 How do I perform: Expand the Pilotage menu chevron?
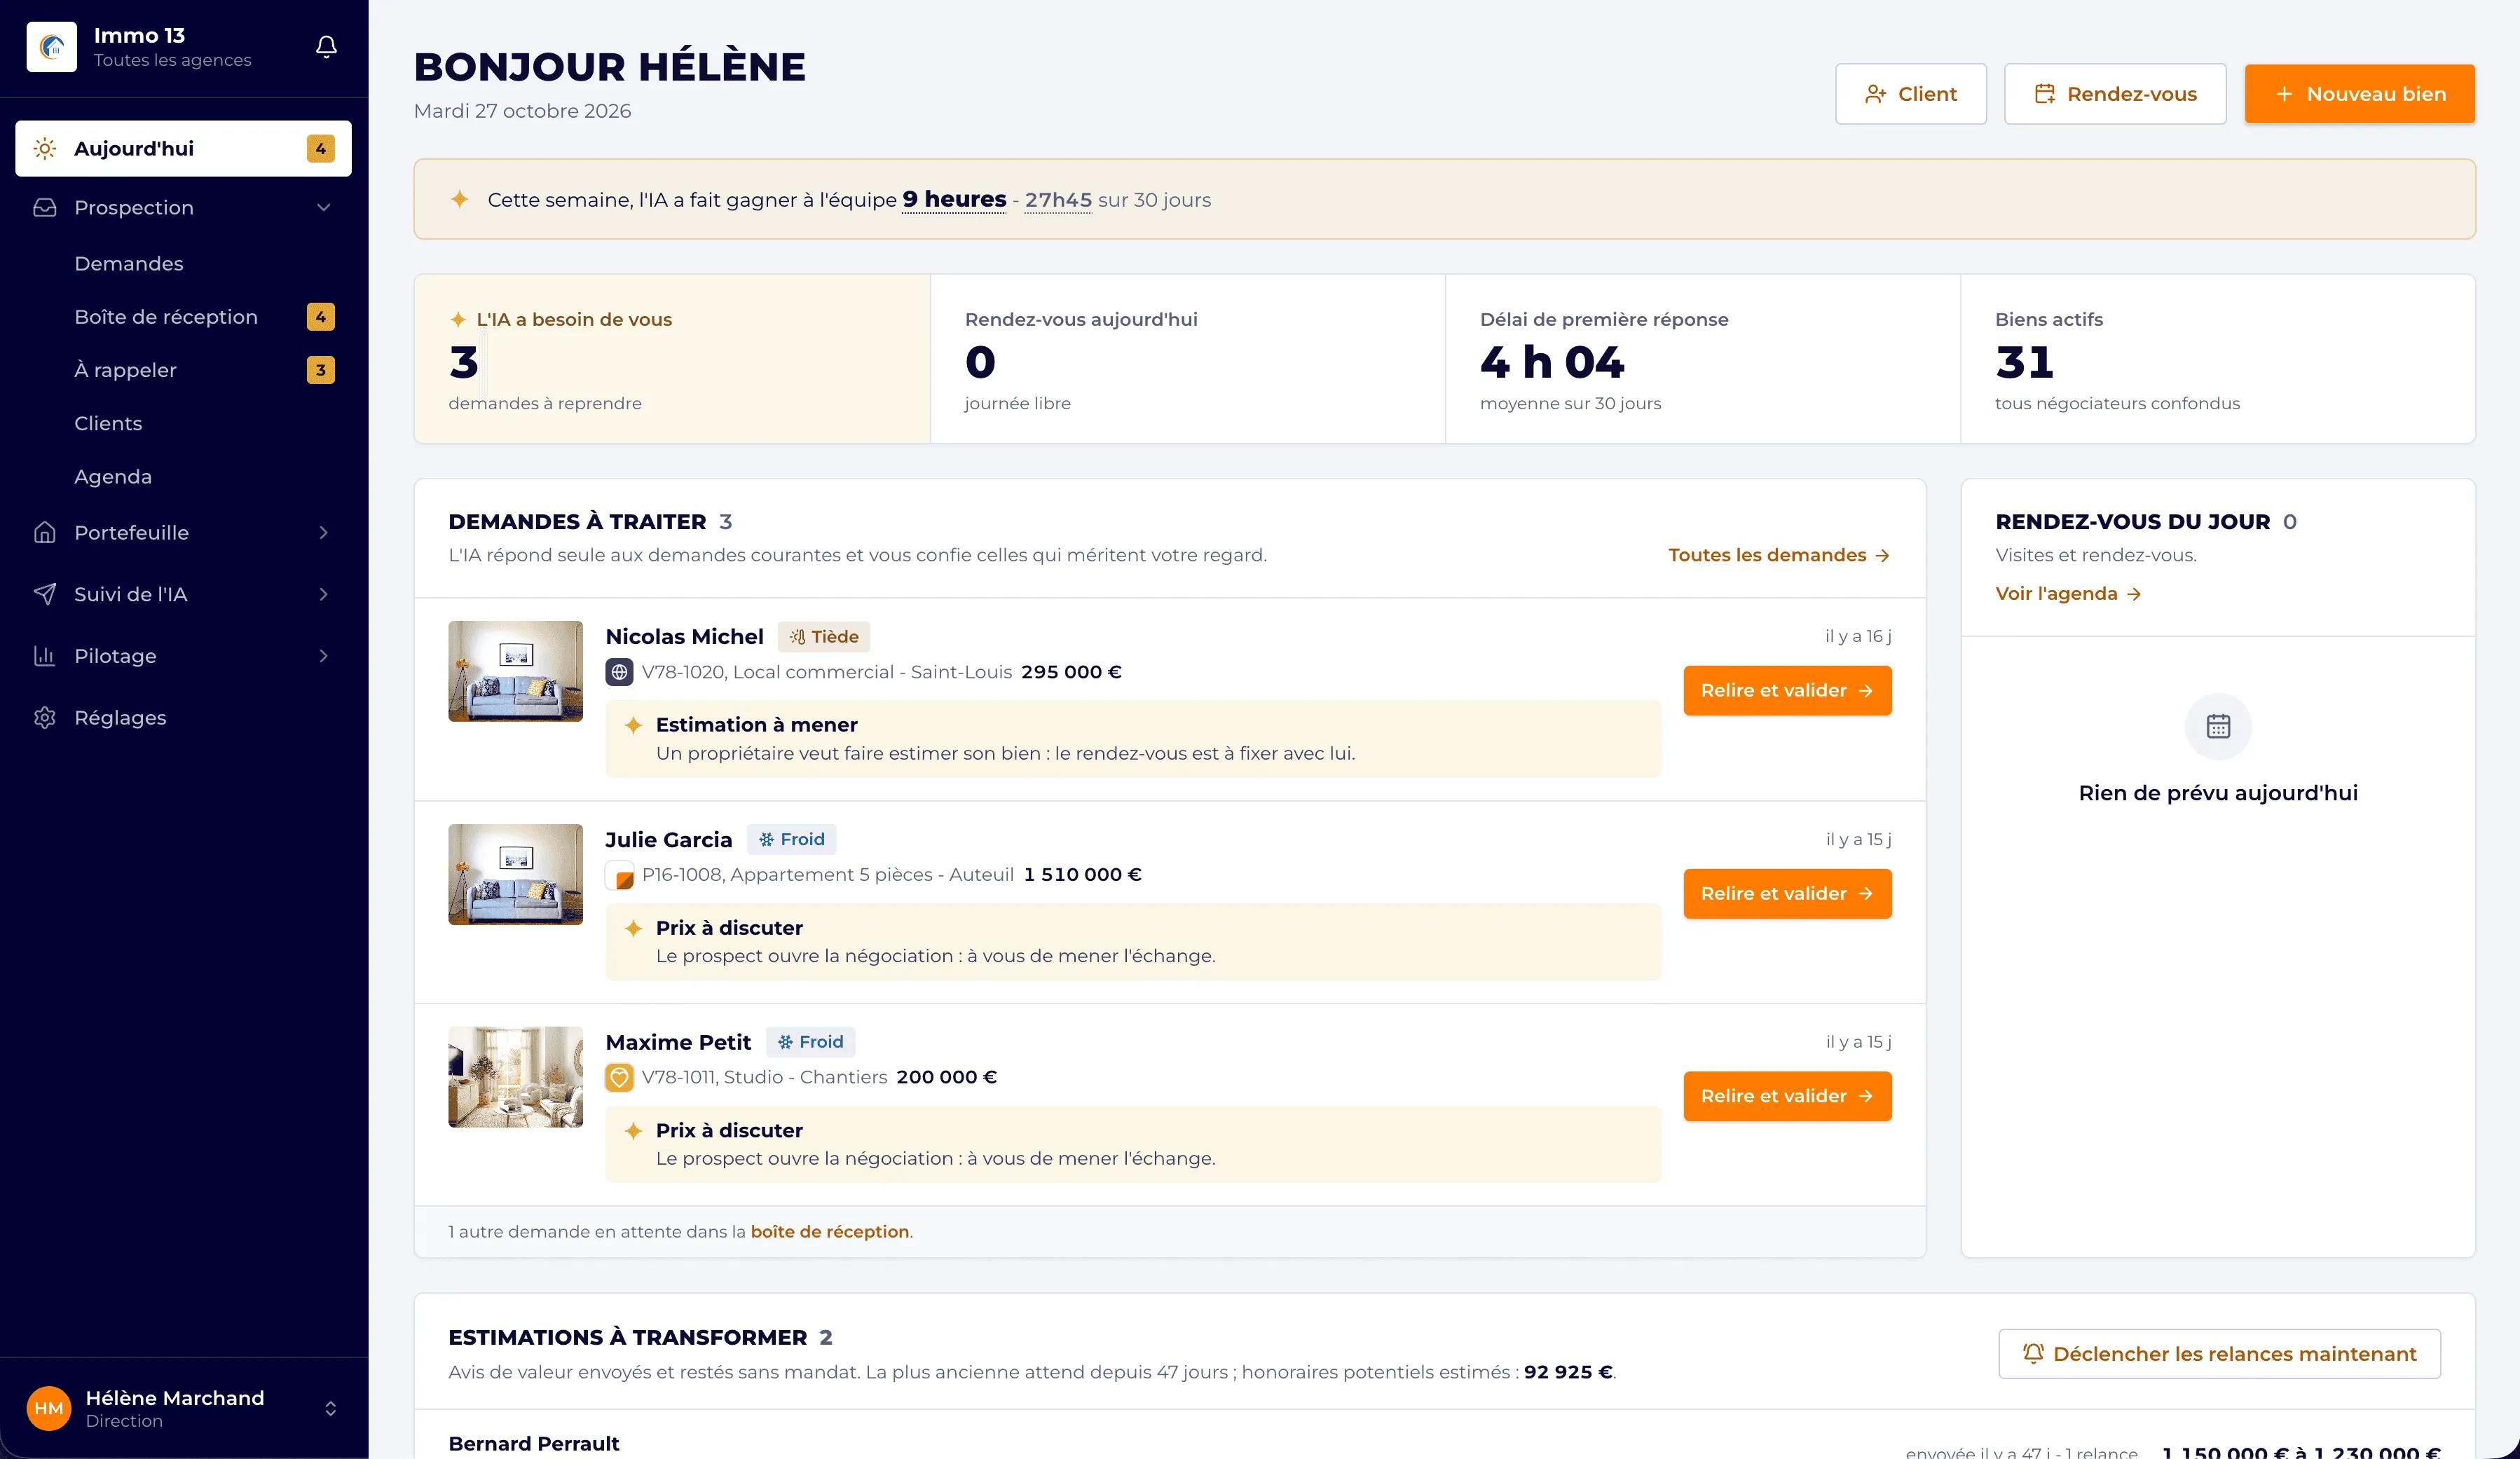323,656
